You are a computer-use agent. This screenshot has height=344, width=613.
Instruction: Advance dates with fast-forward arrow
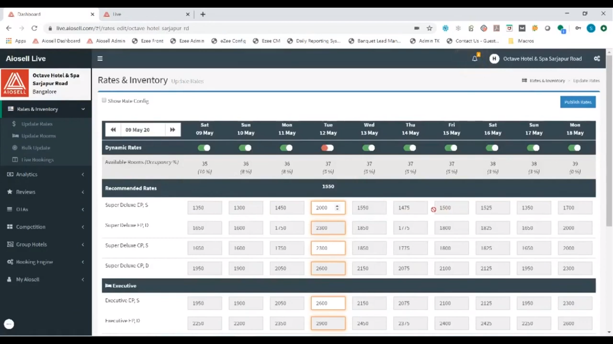point(172,130)
